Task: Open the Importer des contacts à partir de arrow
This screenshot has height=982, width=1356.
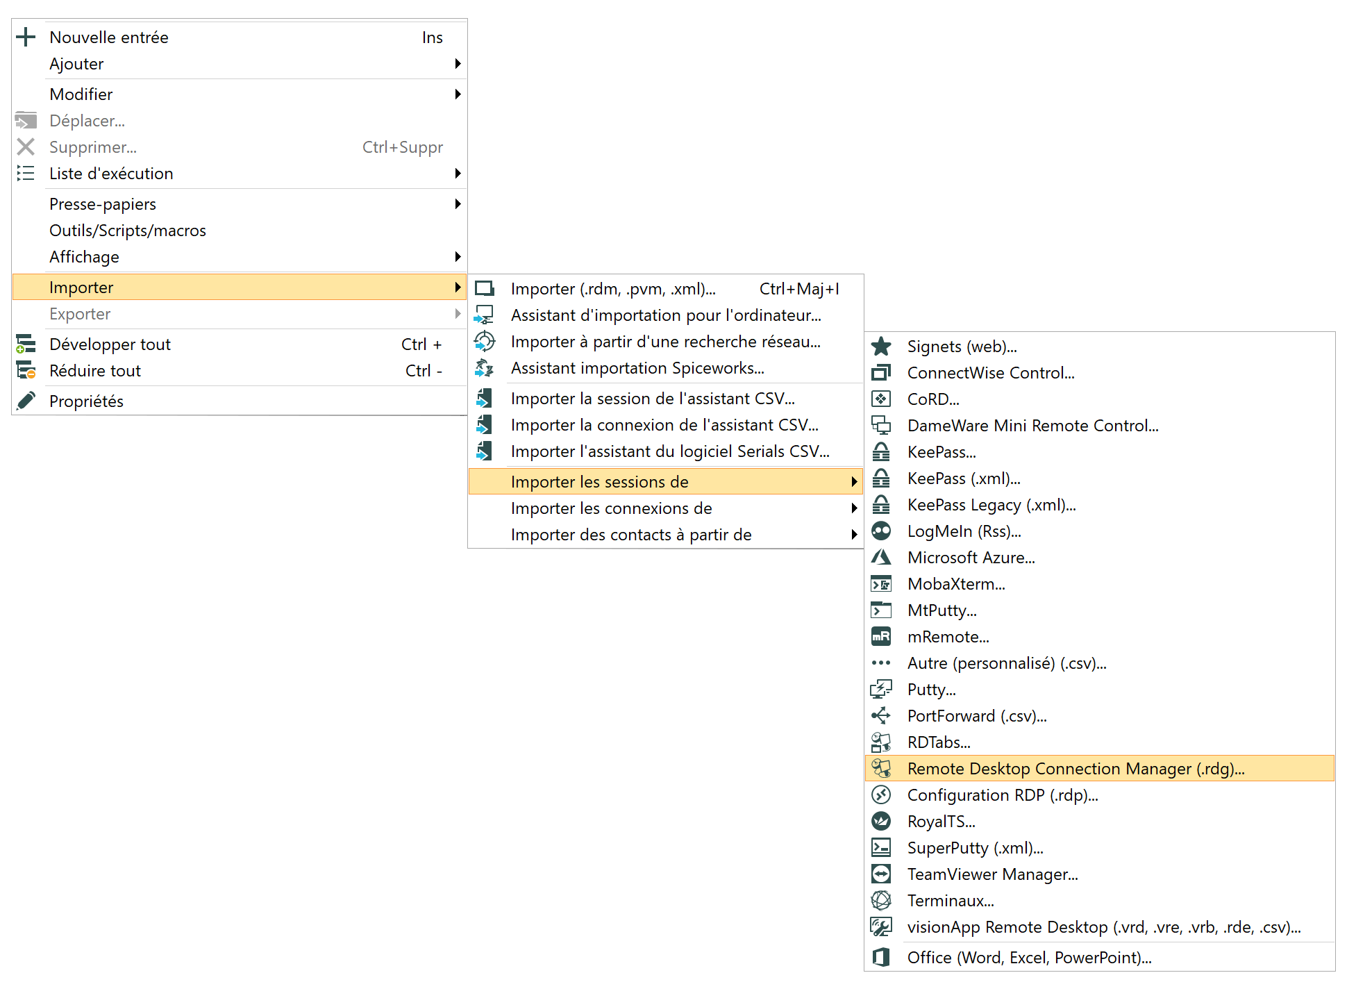Action: pyautogui.click(x=854, y=535)
